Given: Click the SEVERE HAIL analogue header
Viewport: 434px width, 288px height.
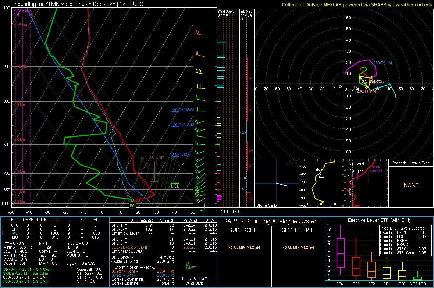Looking at the screenshot, I should pyautogui.click(x=298, y=230).
